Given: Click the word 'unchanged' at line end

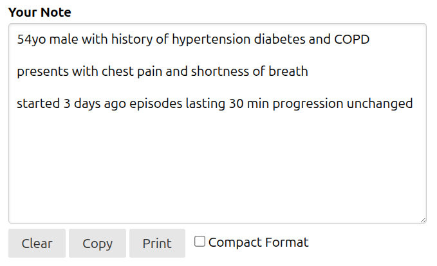Looking at the screenshot, I should point(380,103).
